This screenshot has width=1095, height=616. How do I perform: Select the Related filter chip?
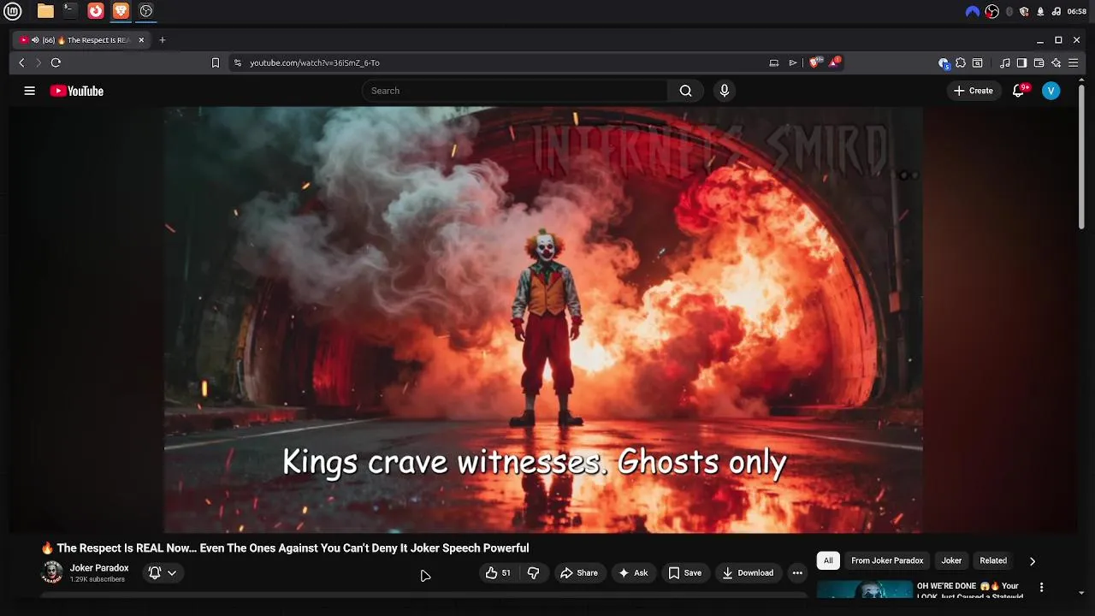point(993,561)
